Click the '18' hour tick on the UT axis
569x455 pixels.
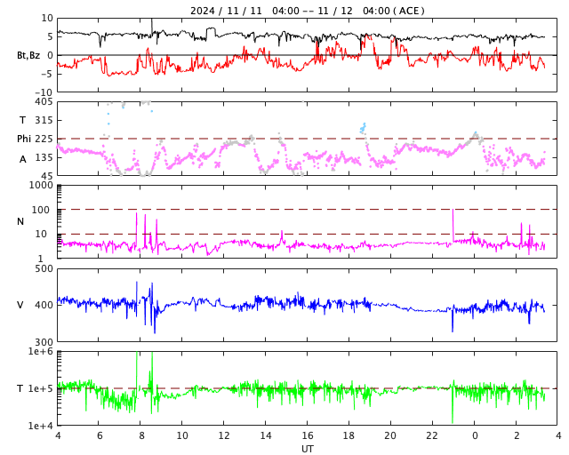pos(349,435)
